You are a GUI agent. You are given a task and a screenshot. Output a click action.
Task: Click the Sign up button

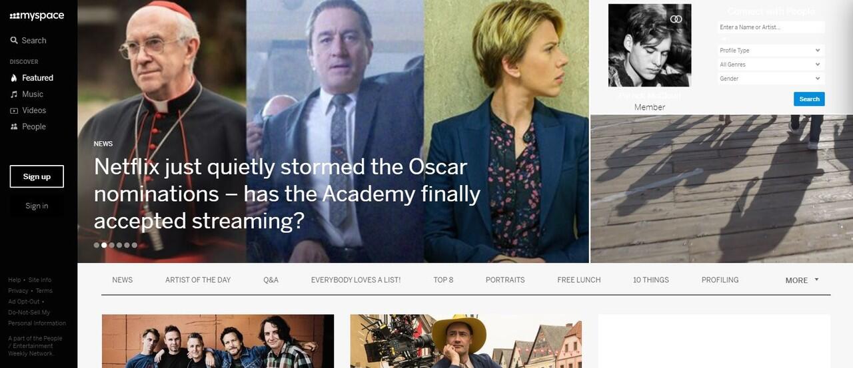coord(37,176)
